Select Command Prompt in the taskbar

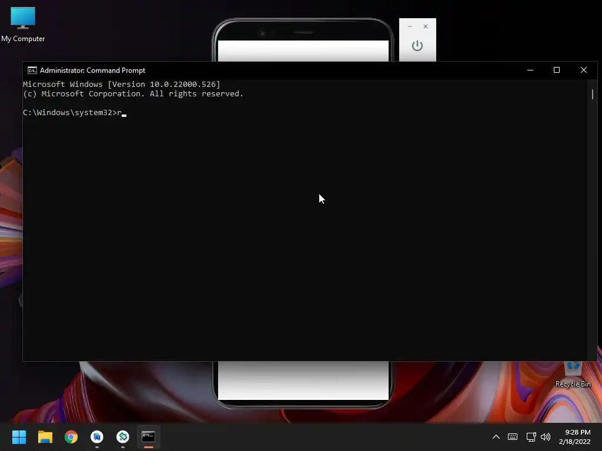[x=148, y=437]
